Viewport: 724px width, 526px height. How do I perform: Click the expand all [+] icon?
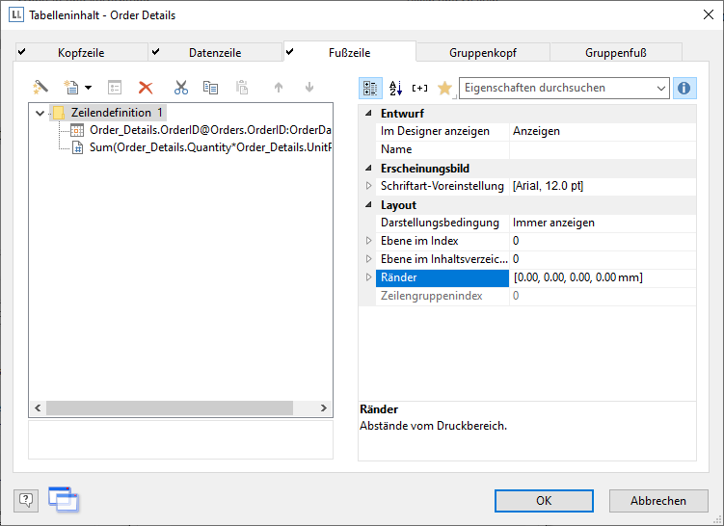pyautogui.click(x=419, y=88)
